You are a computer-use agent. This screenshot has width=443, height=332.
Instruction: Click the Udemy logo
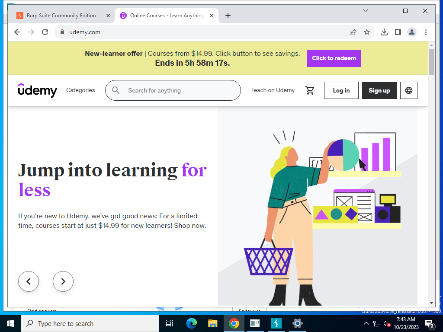click(37, 90)
